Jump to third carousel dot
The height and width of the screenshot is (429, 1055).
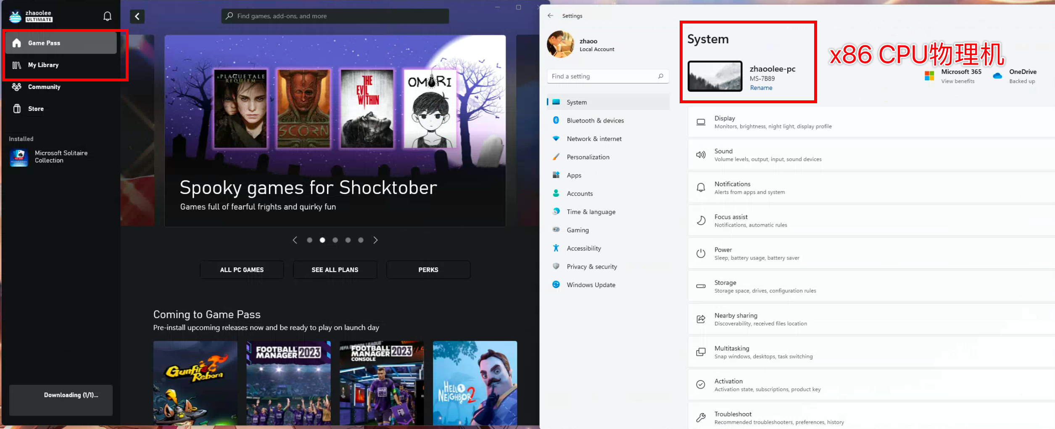point(335,240)
